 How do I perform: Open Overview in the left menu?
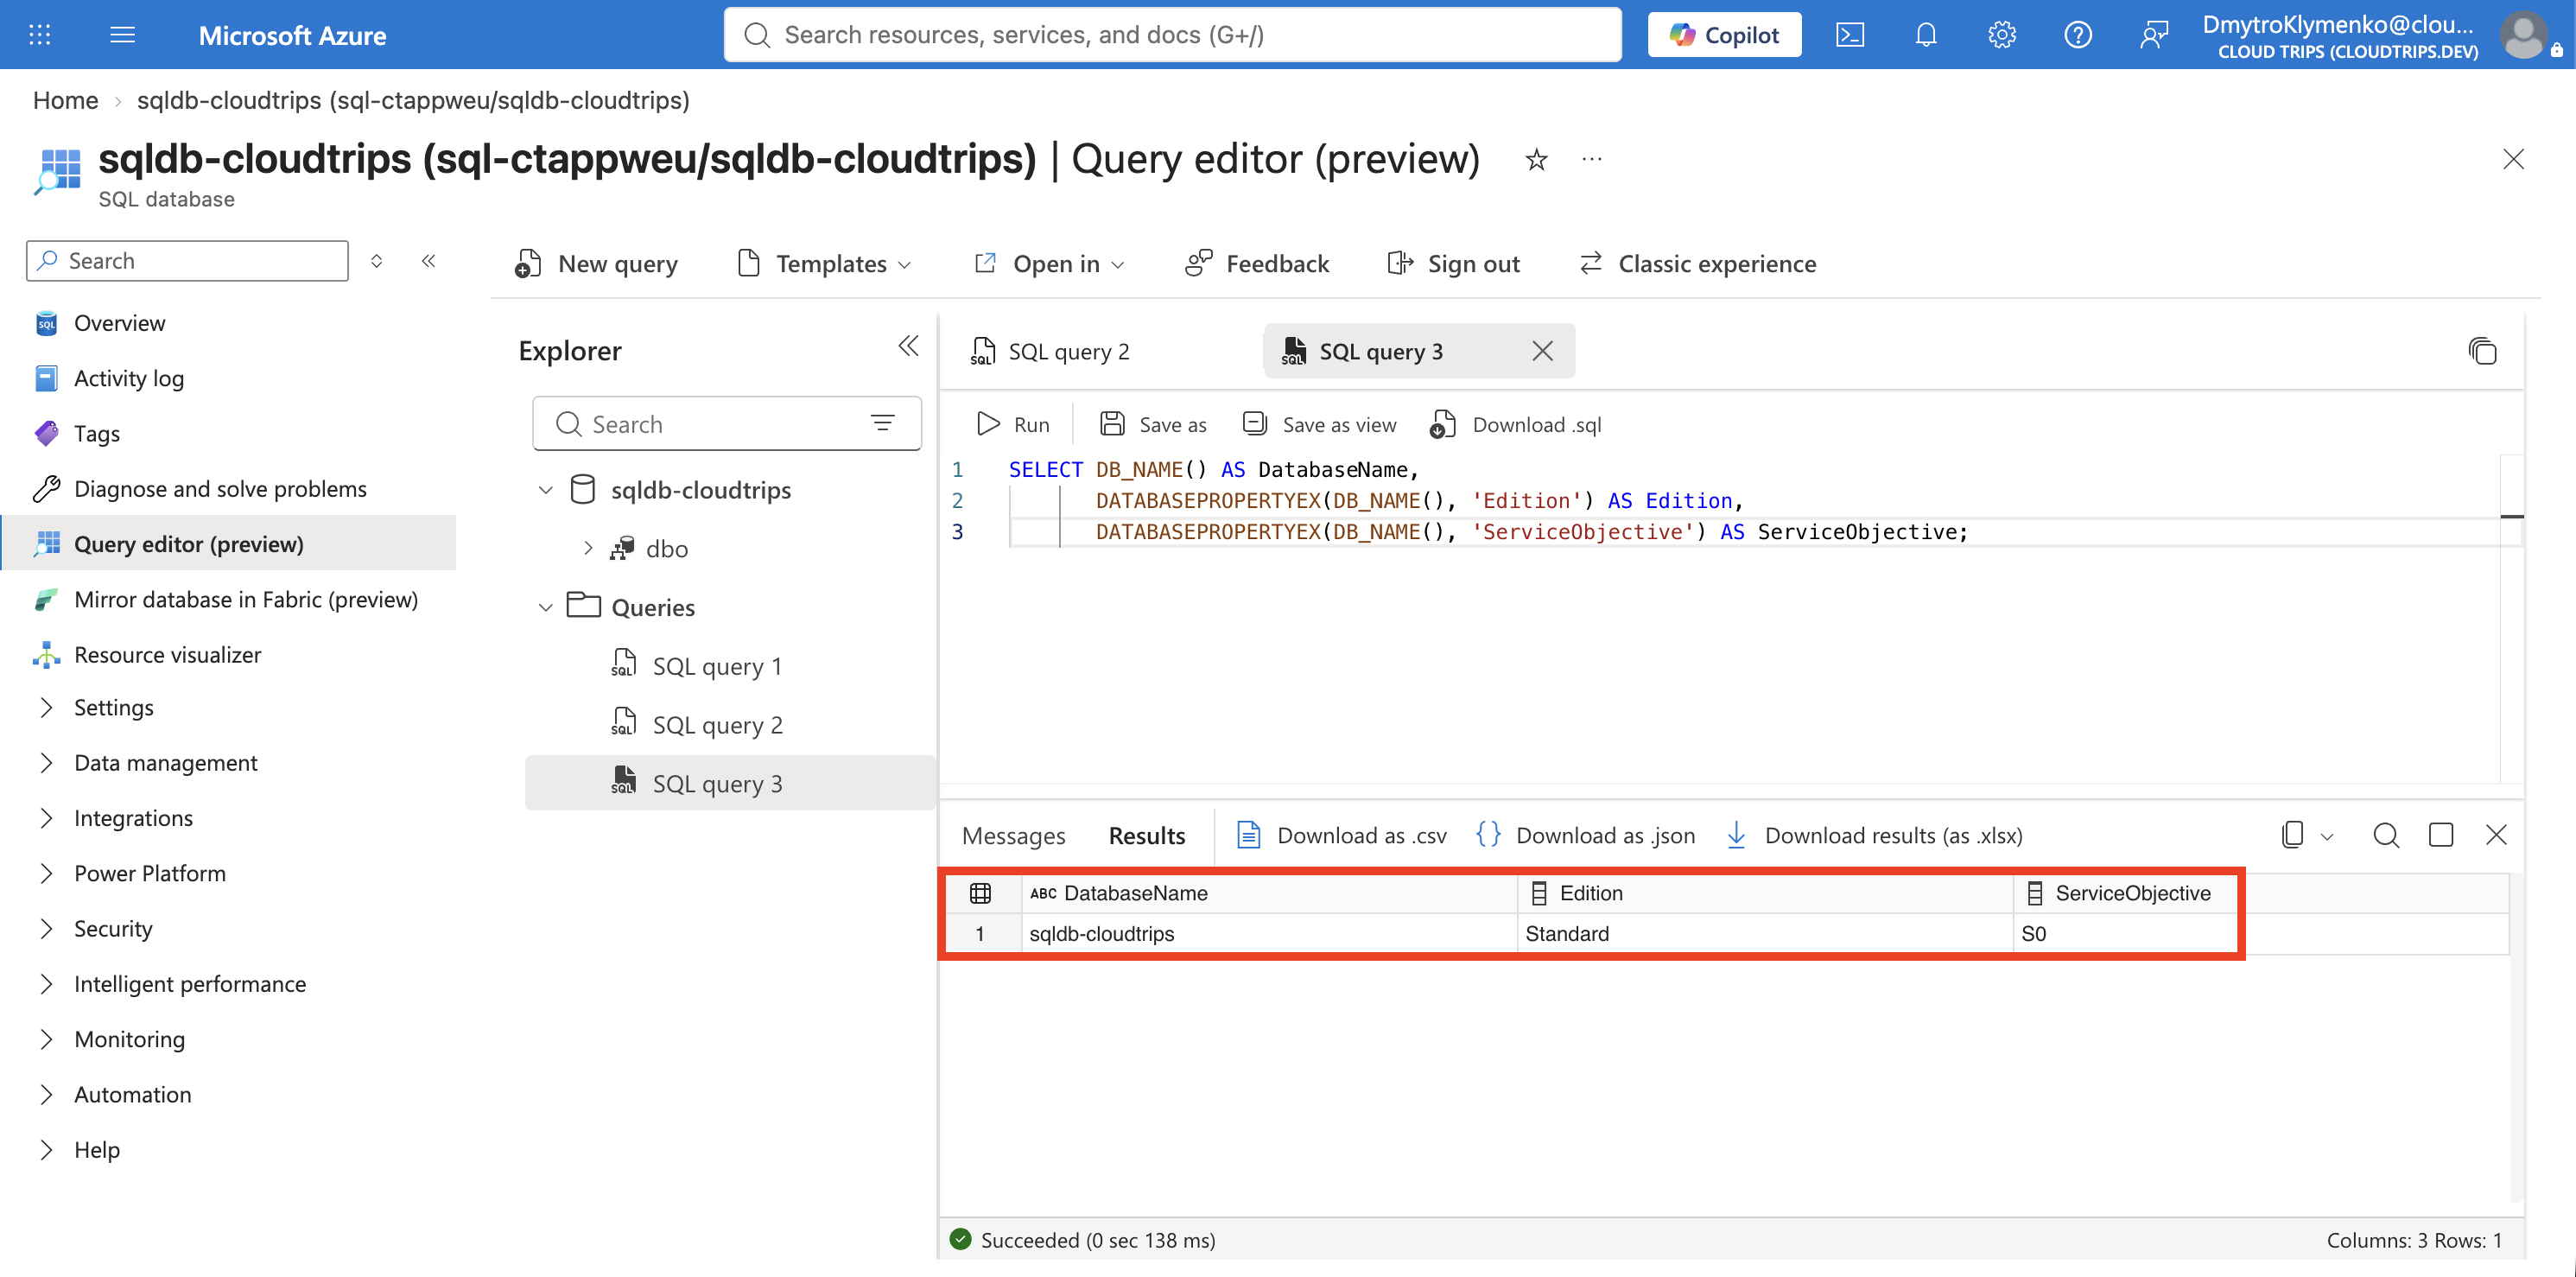tap(119, 323)
